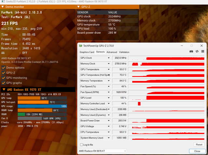Open GPU Voltage sensor dropdown

tap(109, 126)
